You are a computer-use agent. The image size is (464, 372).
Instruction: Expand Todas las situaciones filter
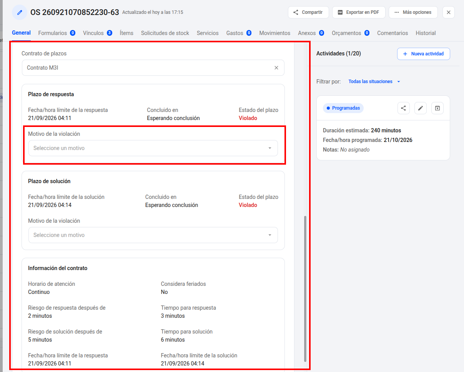[x=374, y=82]
